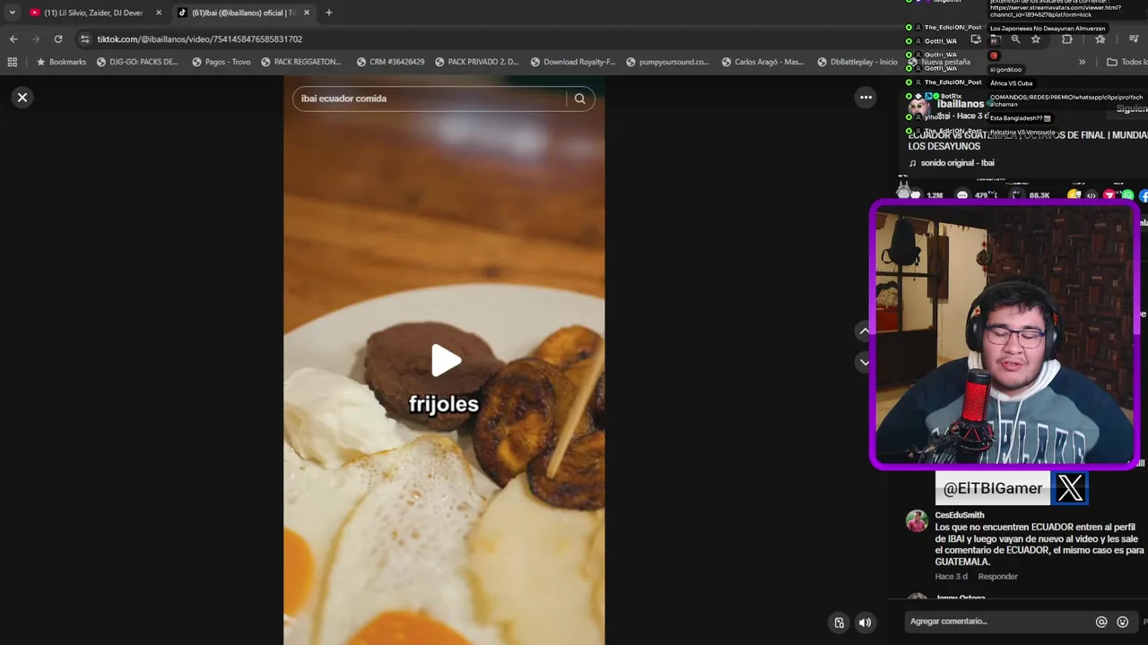This screenshot has width=1148, height=645.
Task: Go back with browser back arrow
Action: 13,39
